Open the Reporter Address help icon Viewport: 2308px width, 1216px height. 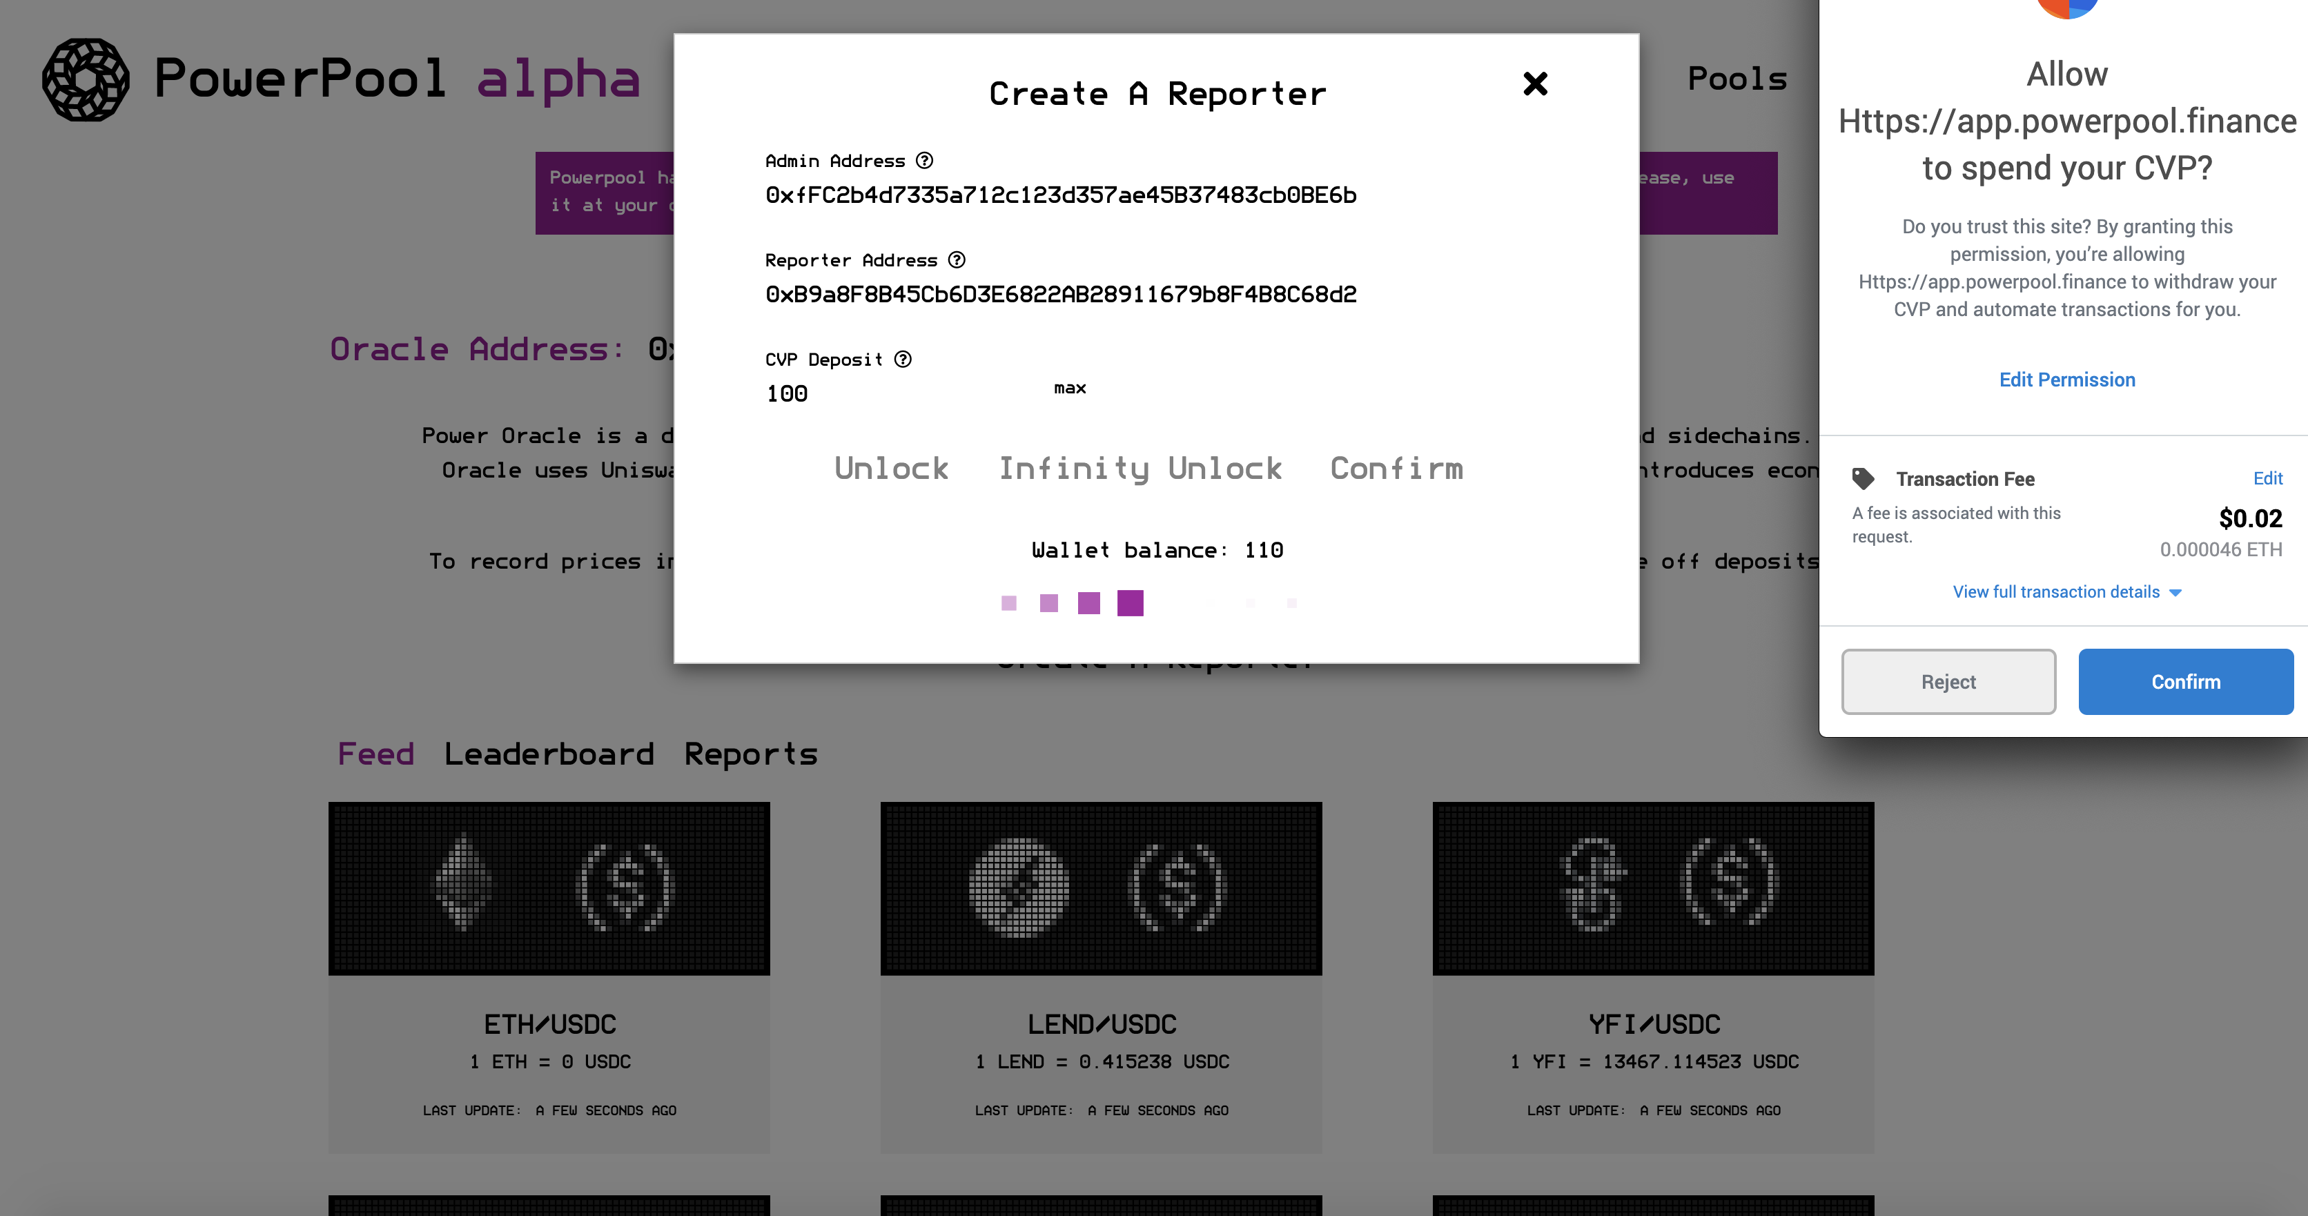957,260
